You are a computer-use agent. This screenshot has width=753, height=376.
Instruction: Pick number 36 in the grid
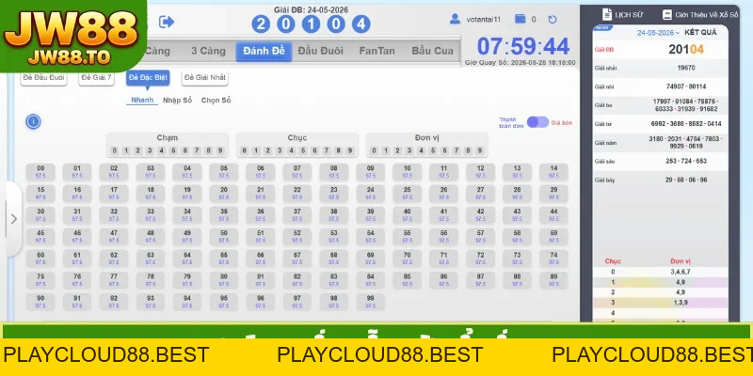coord(261,215)
